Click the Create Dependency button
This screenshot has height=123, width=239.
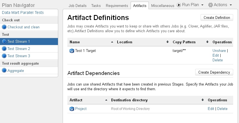214,72
